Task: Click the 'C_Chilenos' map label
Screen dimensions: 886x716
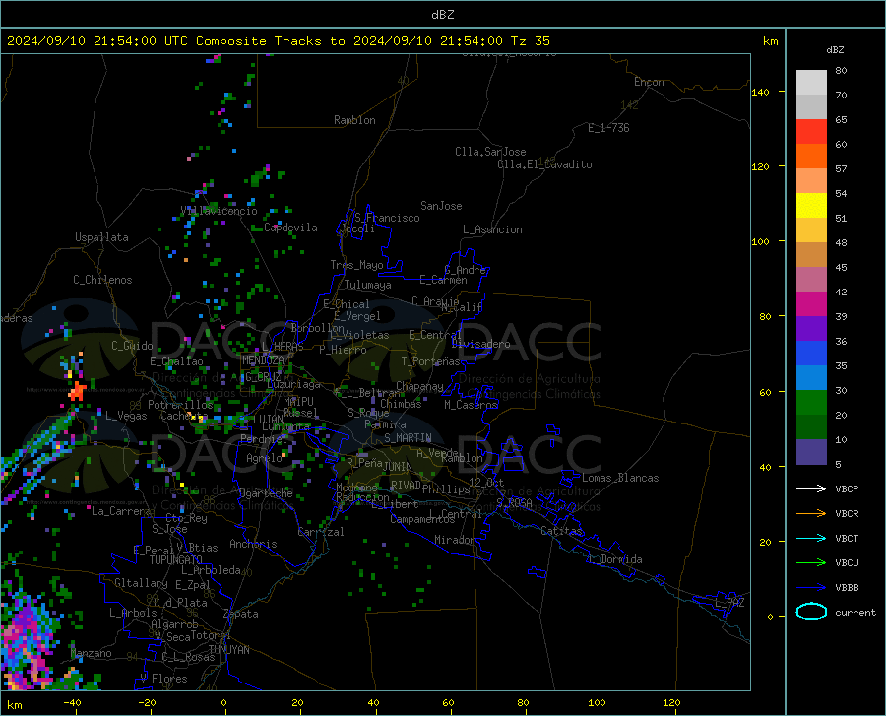Action: click(102, 280)
